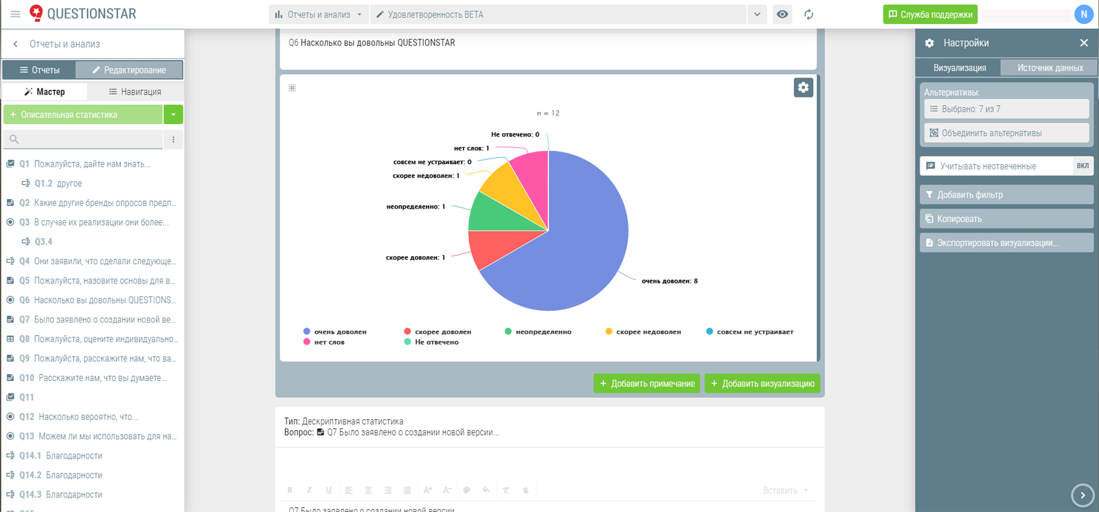Center align text in editor toolbar
This screenshot has width=1099, height=512.
[368, 490]
